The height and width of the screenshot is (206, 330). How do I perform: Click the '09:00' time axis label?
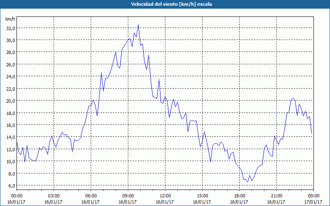[128, 196]
